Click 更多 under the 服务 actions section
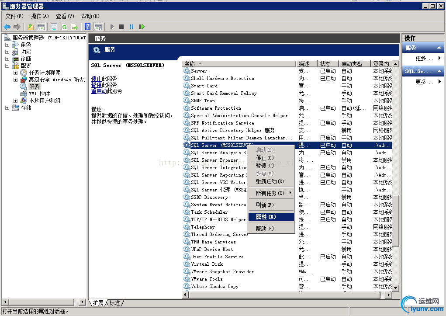Screen dimensions: 446x316 pyautogui.click(x=424, y=59)
